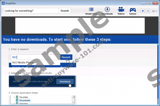The image size is (160, 106).
Task: Expand the Favorites tree node arrow
Action: [14, 97]
